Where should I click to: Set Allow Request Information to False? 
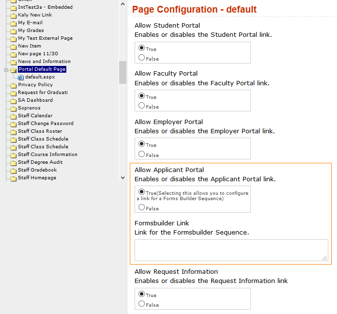coord(141,304)
